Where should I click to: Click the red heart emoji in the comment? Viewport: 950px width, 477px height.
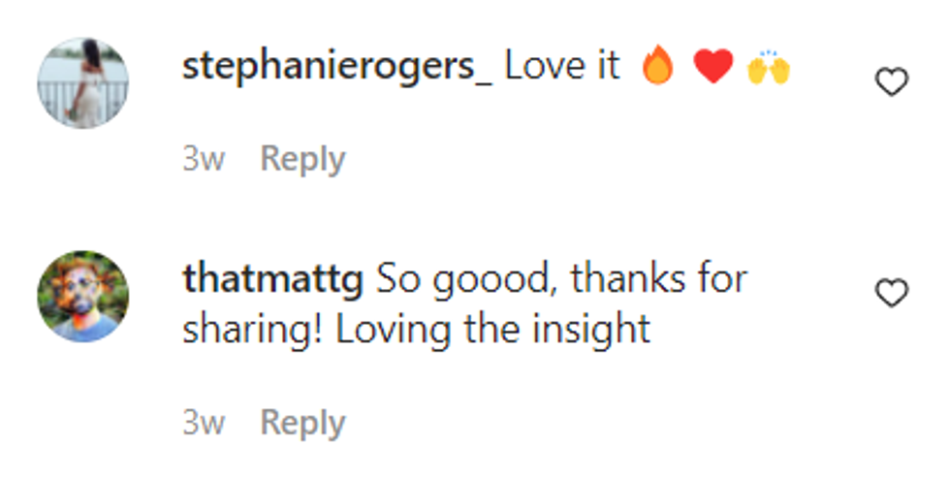(x=713, y=68)
